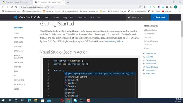This screenshot has height=103, width=183.
Task: Click the info icon on get suggestion
Action: (x=132, y=74)
